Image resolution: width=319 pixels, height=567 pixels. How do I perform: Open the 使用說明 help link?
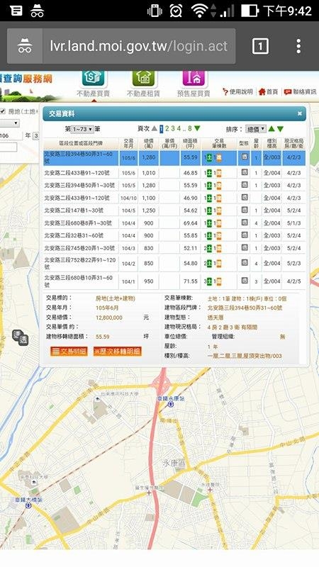point(237,91)
